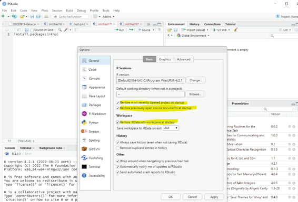298x202 pixels.
Task: Click the save script icon in editor toolbar
Action: [x=27, y=30]
